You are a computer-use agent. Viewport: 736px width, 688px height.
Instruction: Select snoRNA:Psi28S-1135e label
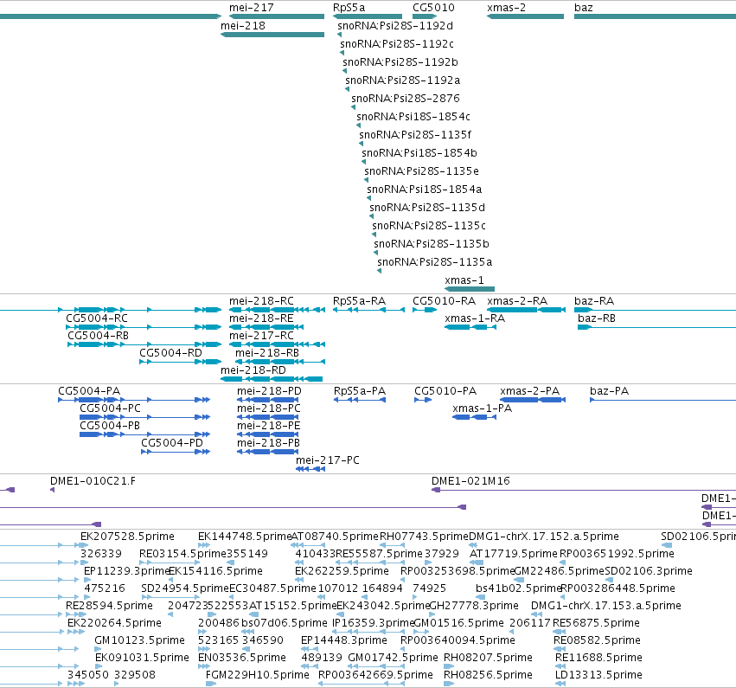pos(421,171)
